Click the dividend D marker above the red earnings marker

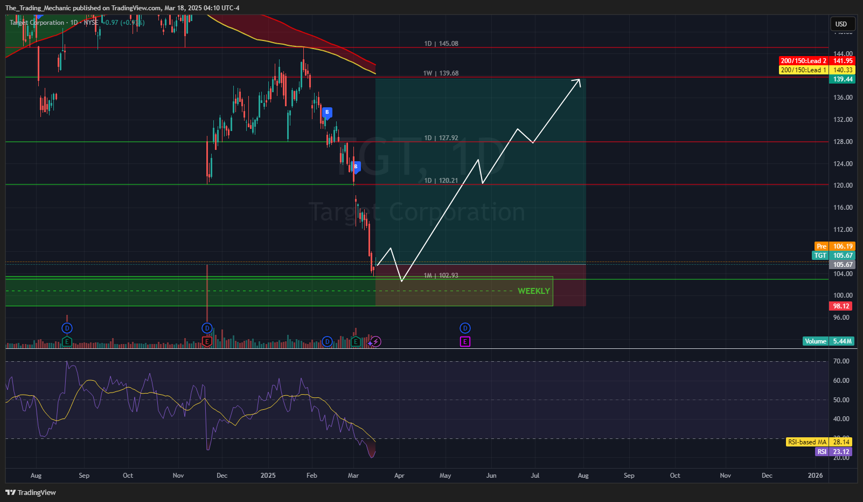click(x=207, y=328)
